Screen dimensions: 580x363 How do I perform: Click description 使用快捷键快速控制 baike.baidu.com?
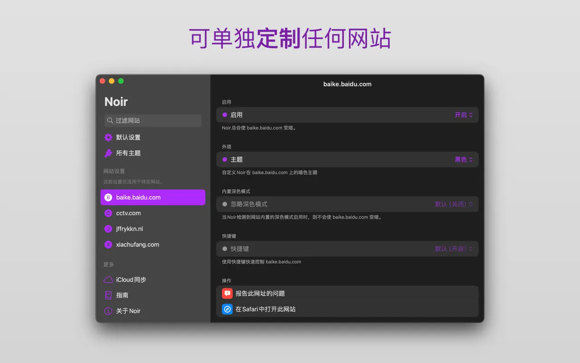(261, 262)
